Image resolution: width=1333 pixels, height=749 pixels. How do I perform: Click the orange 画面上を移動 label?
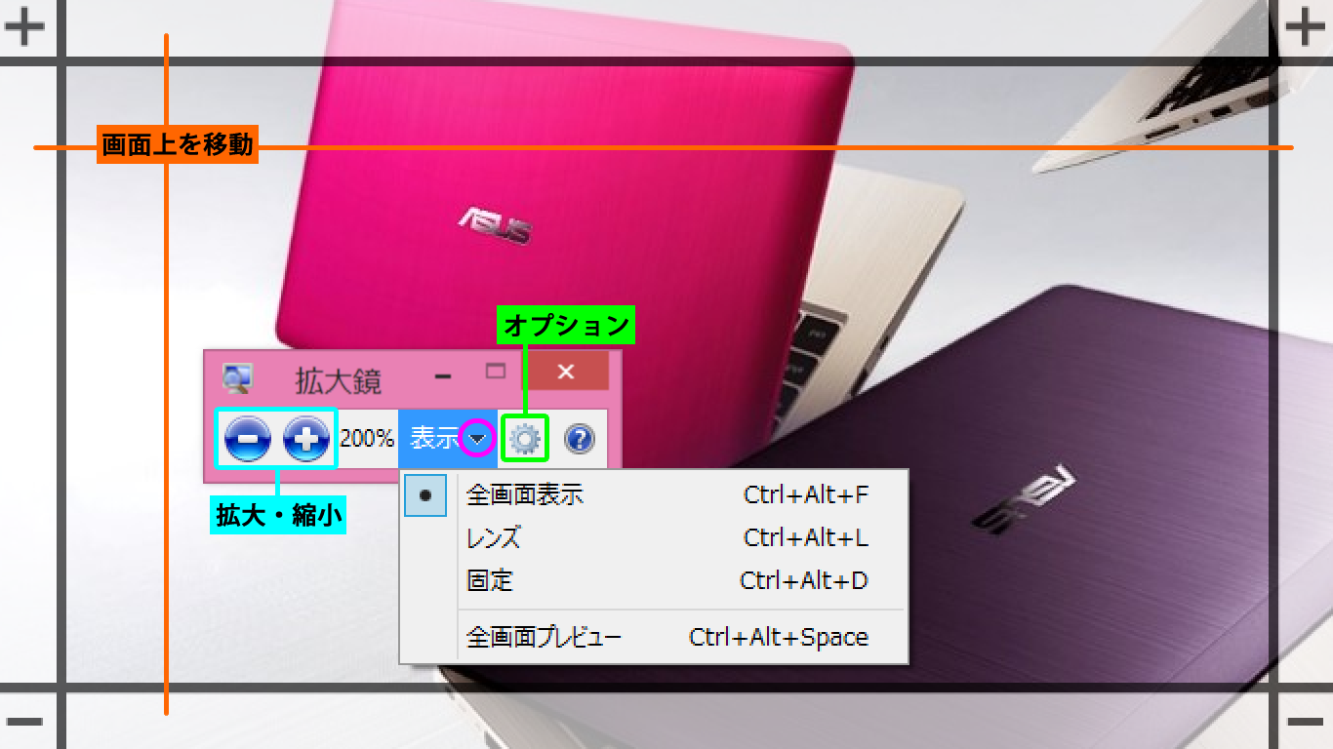[178, 146]
